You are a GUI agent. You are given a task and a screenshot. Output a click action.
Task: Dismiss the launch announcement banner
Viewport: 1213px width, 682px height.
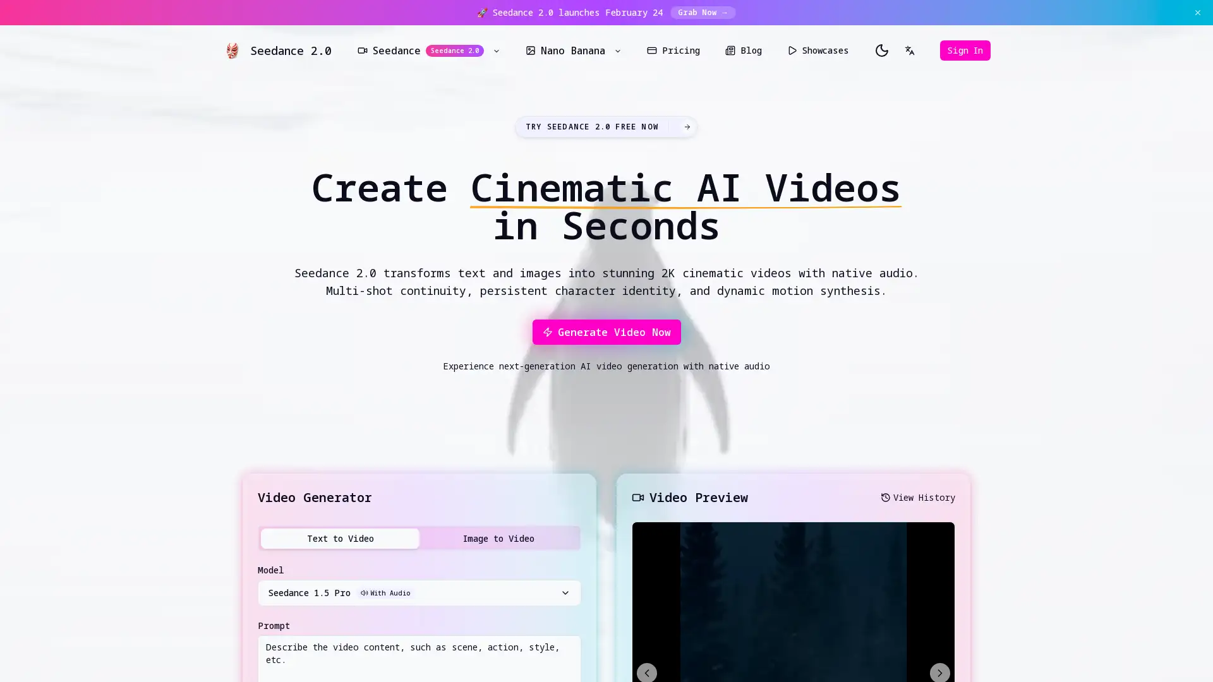click(1197, 13)
